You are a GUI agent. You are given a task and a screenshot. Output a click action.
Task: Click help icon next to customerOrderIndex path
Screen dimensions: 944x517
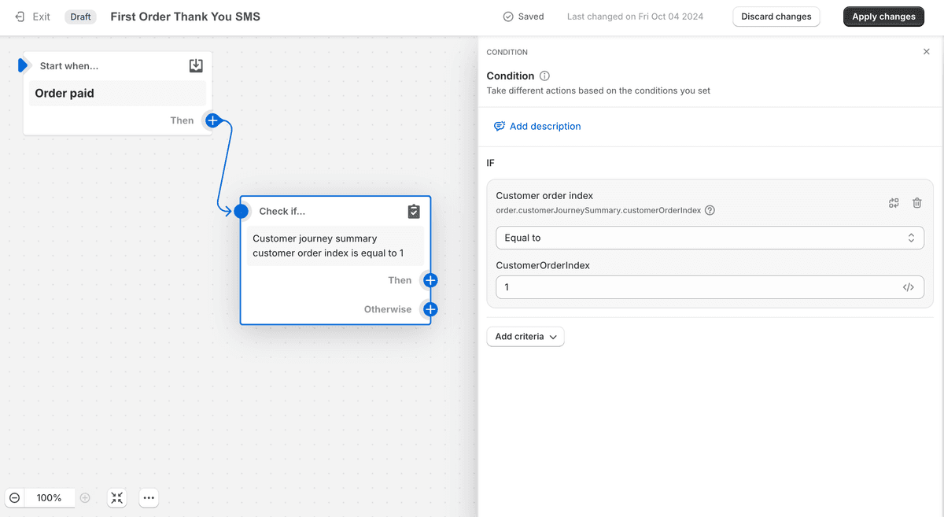tap(710, 210)
